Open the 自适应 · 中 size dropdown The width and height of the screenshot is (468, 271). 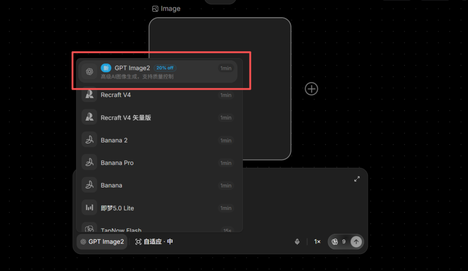coord(154,242)
